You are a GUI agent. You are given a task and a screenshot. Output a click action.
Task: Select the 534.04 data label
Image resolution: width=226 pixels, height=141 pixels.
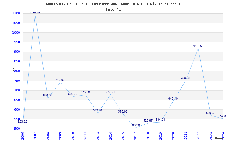[x=160, y=120]
